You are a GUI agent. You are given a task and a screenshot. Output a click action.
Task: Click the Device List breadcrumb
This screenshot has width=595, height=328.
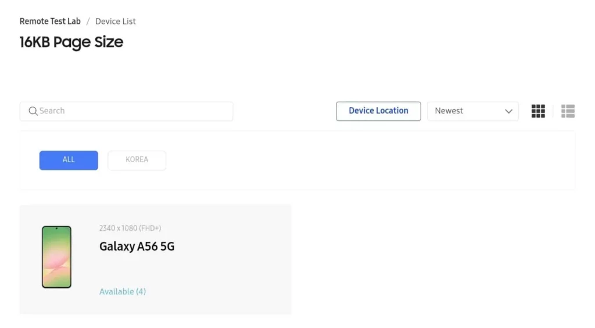coord(116,22)
